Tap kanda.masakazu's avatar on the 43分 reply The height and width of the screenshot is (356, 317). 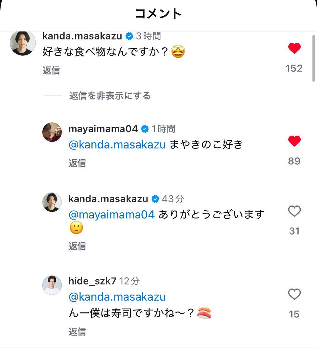coord(52,202)
